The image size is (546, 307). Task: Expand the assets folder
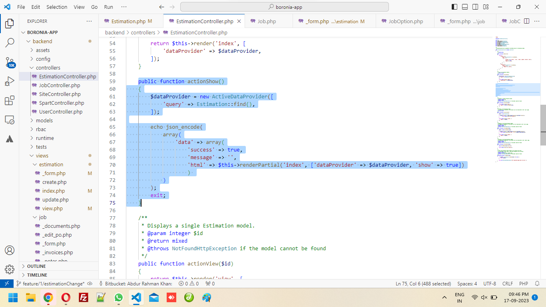click(x=59, y=50)
